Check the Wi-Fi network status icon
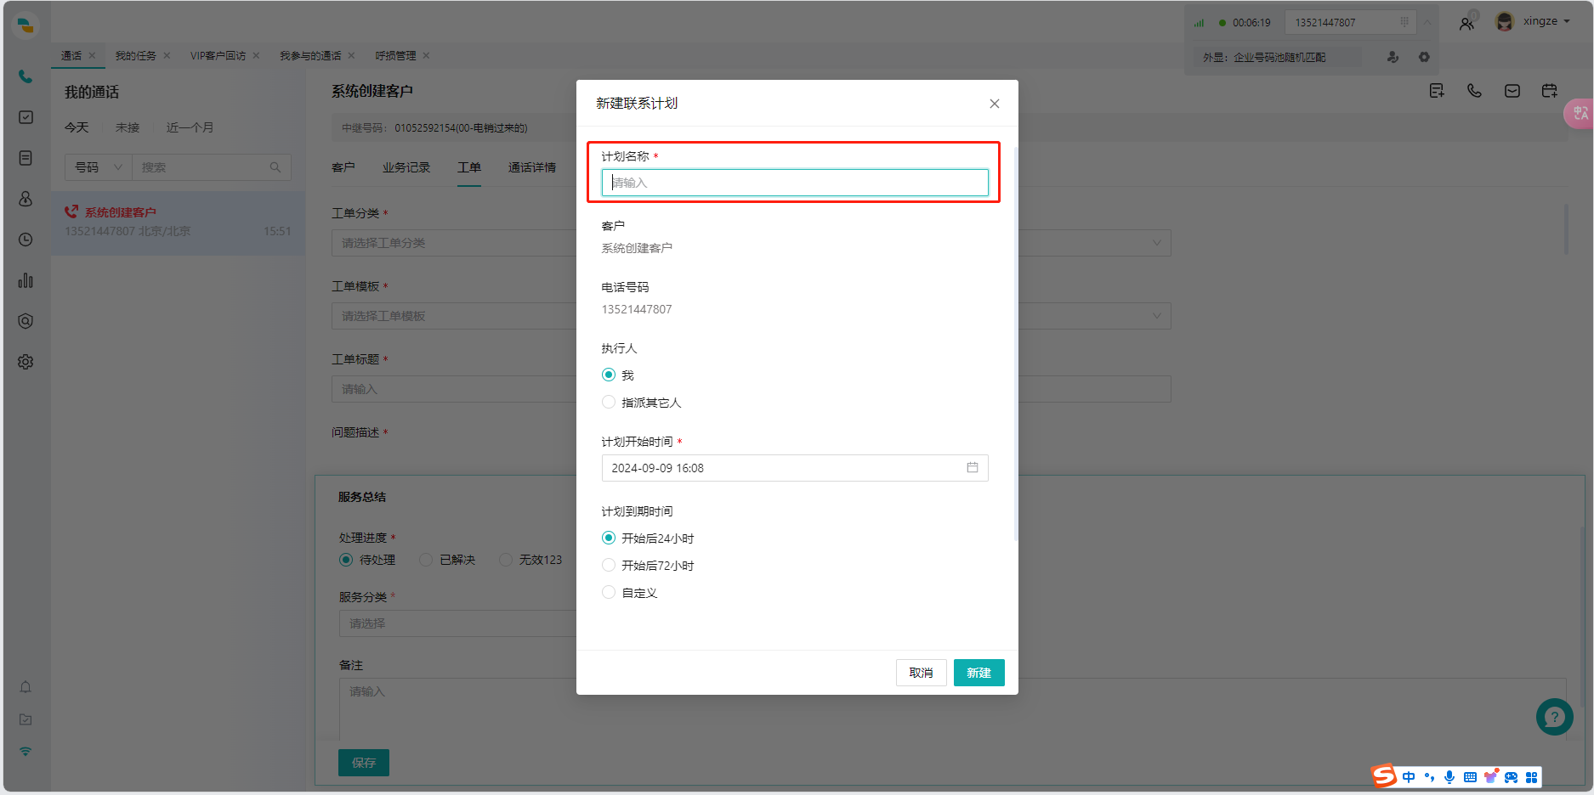The image size is (1594, 795). click(x=26, y=752)
